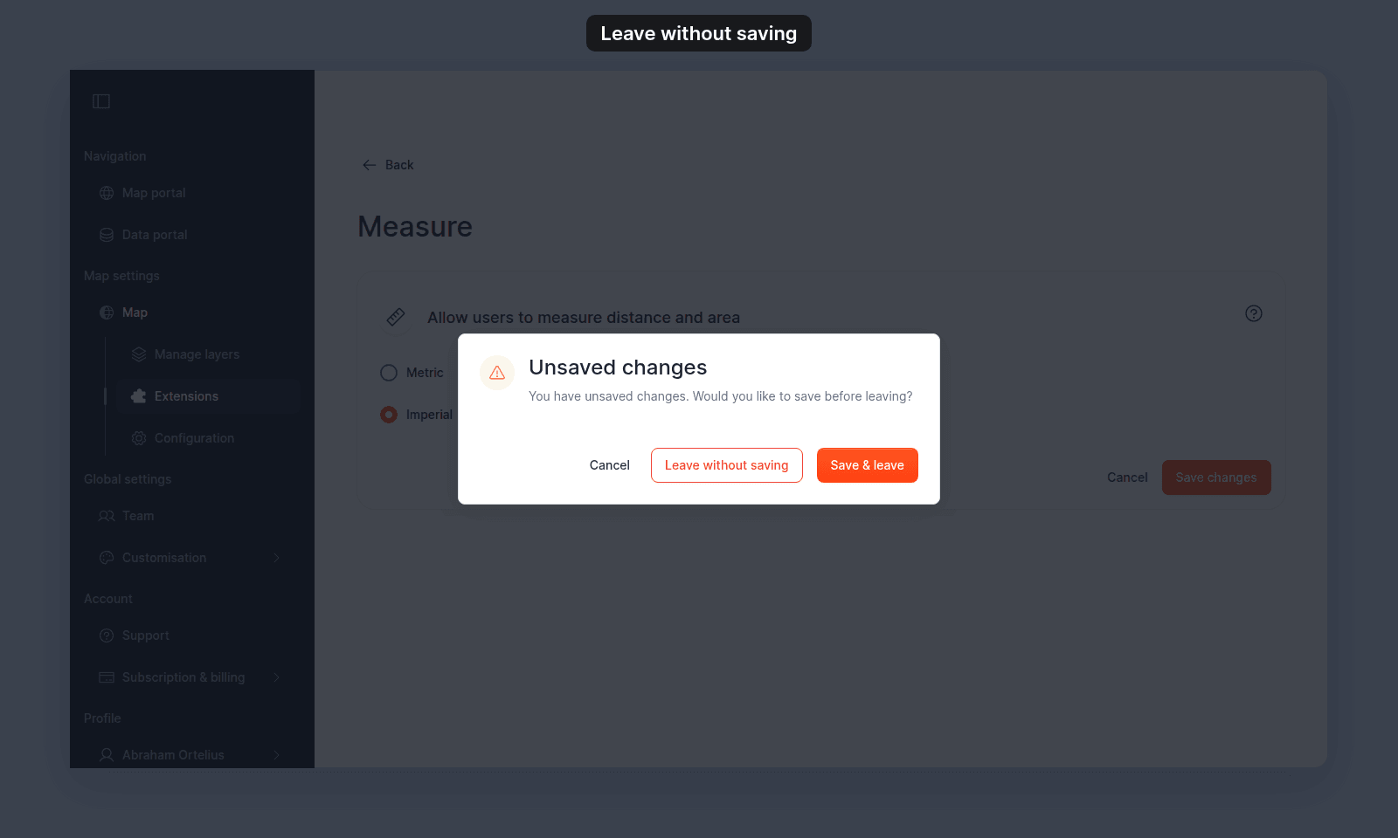Screen dimensions: 1398x838
Task: Click the Subscription & billing card icon
Action: (x=107, y=677)
